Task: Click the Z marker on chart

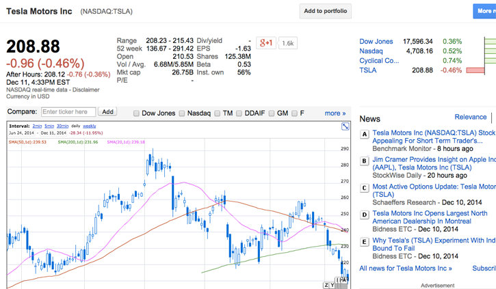Action: coord(326,285)
